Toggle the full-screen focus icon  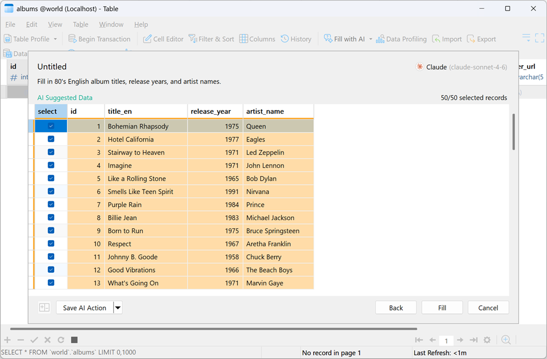[x=539, y=38]
